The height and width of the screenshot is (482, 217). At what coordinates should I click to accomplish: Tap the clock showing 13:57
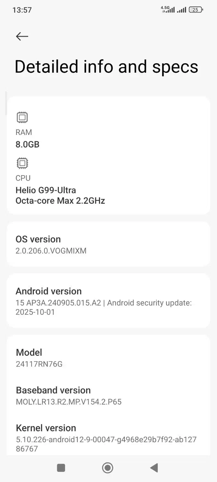(x=22, y=10)
